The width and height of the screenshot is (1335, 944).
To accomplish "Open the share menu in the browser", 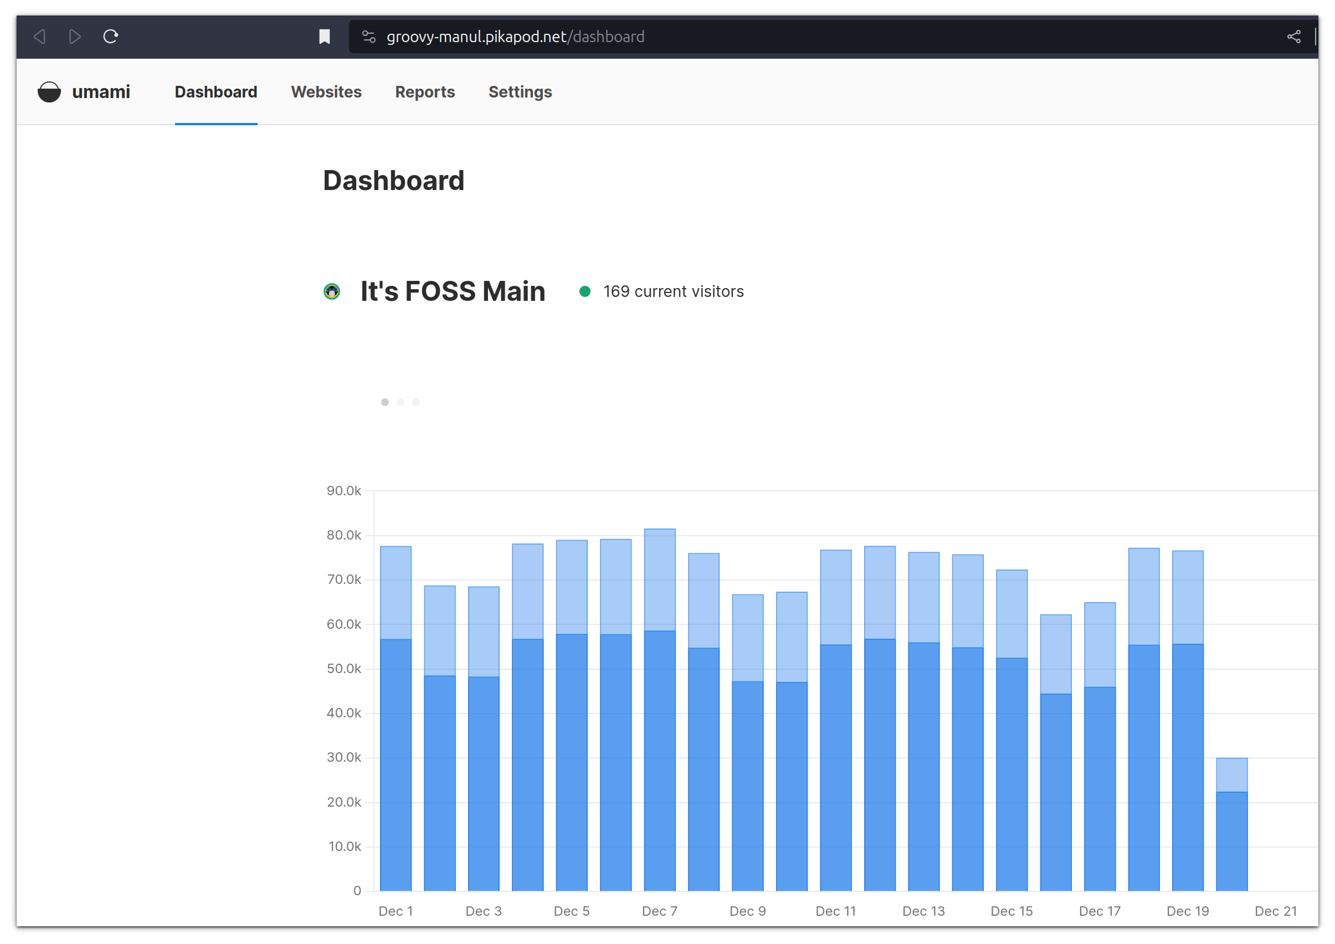I will (1294, 36).
